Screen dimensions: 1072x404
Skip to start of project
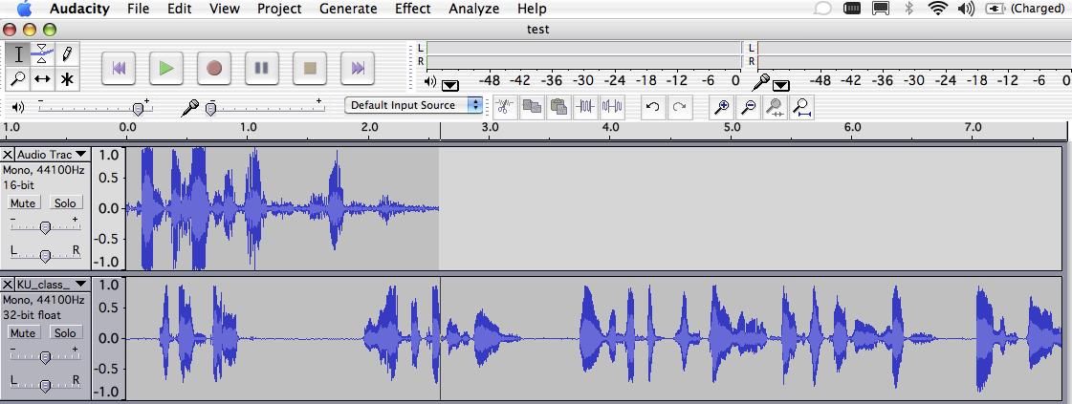(119, 68)
